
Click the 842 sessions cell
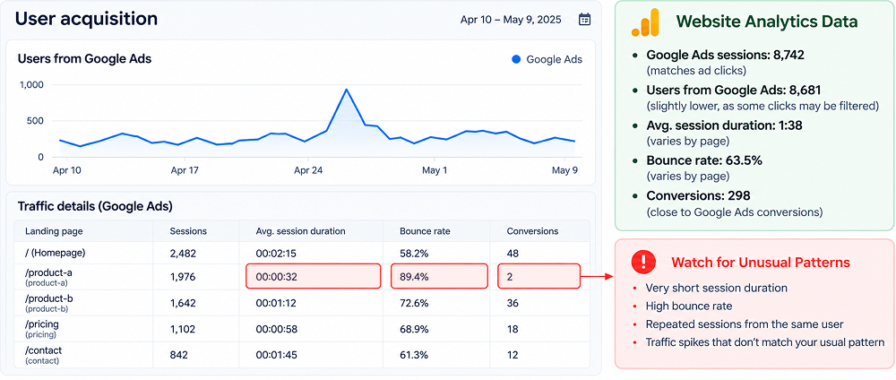point(179,355)
